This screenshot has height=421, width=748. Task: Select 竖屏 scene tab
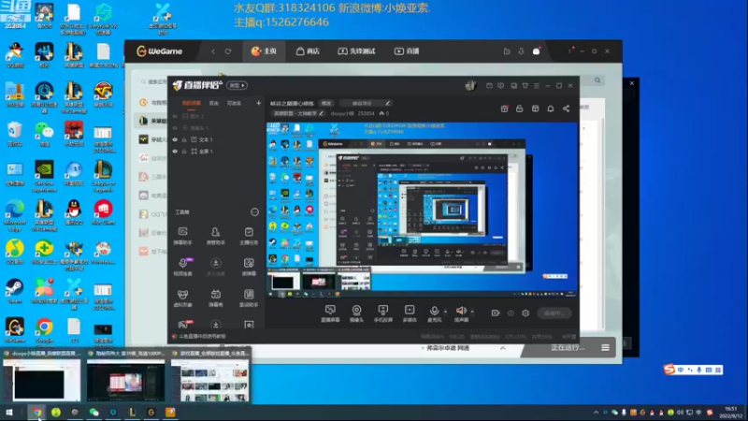pos(214,103)
